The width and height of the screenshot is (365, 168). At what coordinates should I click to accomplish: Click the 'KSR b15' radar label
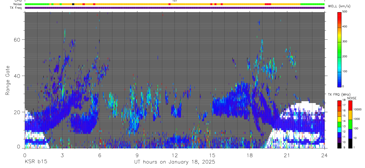[x=36, y=162]
